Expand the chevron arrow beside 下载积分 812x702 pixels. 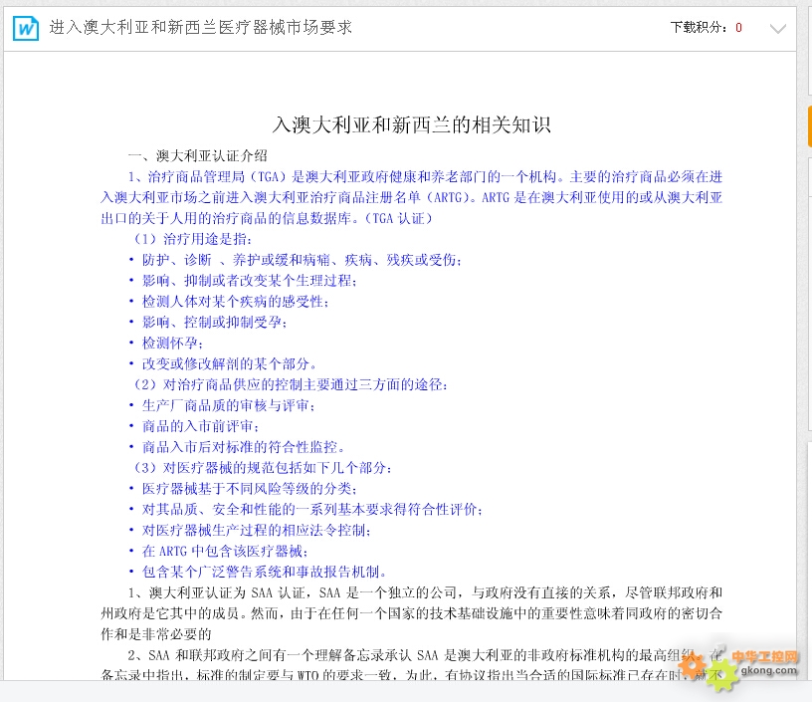(x=777, y=29)
